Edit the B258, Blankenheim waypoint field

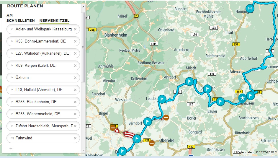coord(43,102)
